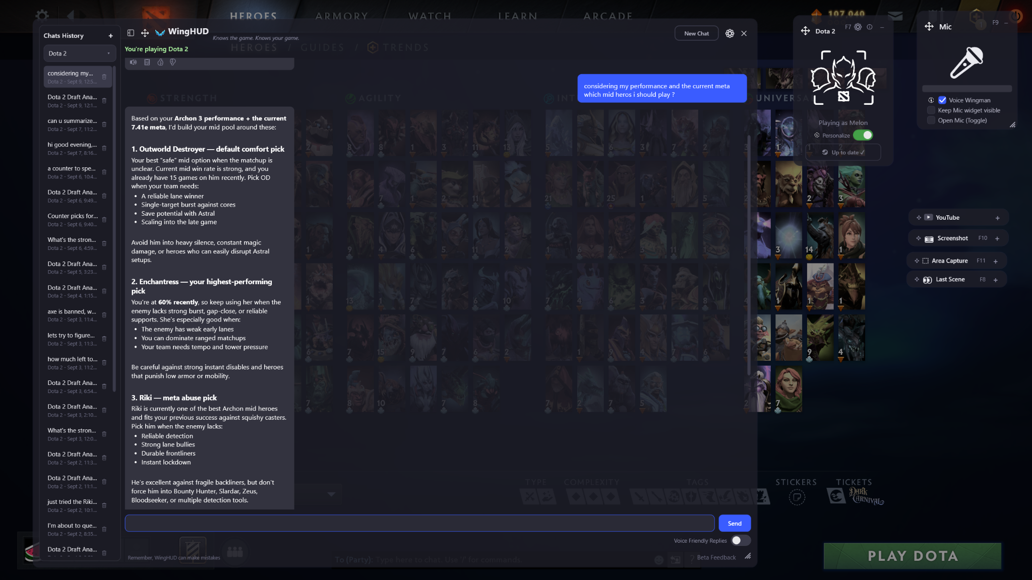This screenshot has width=1032, height=580.
Task: Expand the Last Scene widget with plus
Action: [x=996, y=280]
